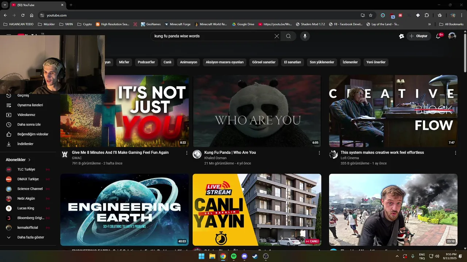Image resolution: width=467 pixels, height=262 pixels.
Task: Click the GWAC channel avatar
Action: pyautogui.click(x=65, y=154)
